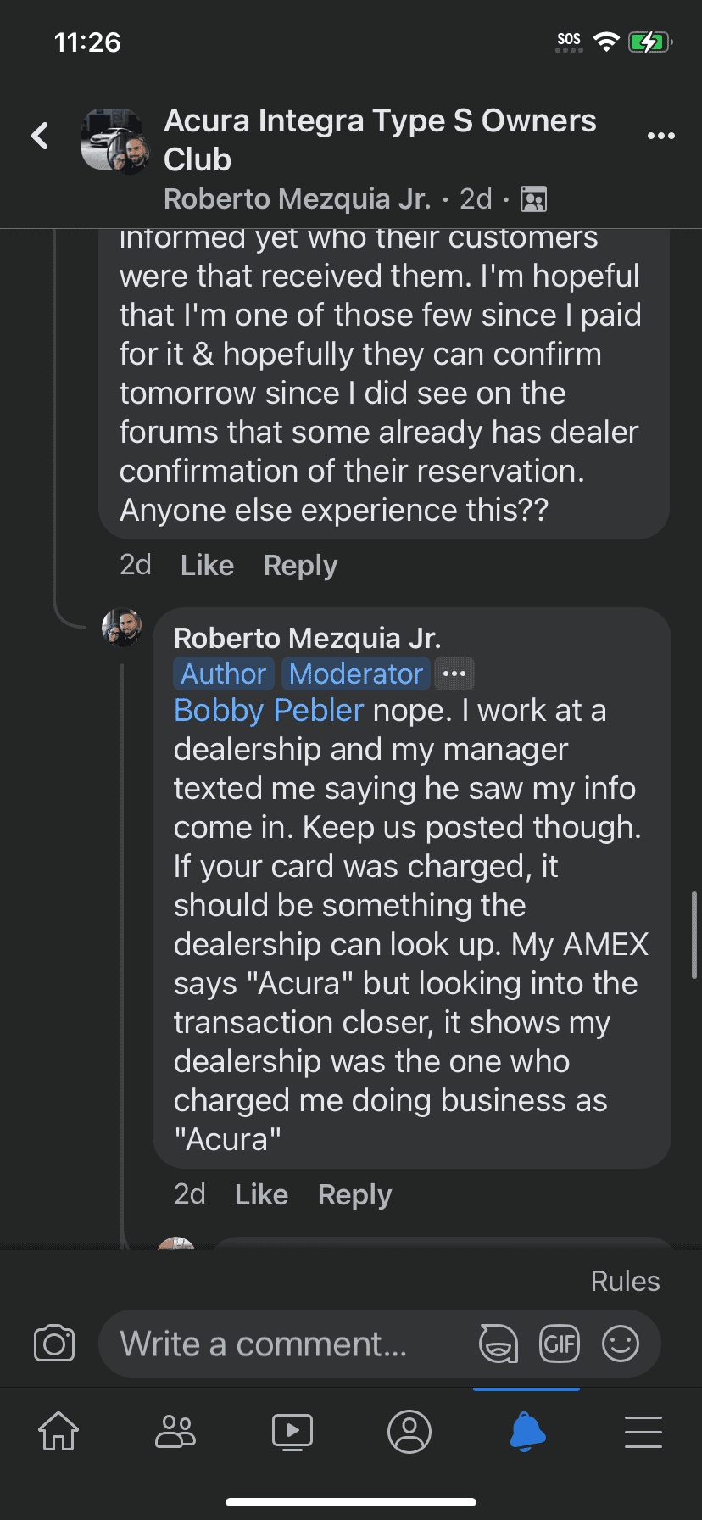702x1520 pixels.
Task: Open the Friends tab
Action: 175,1431
